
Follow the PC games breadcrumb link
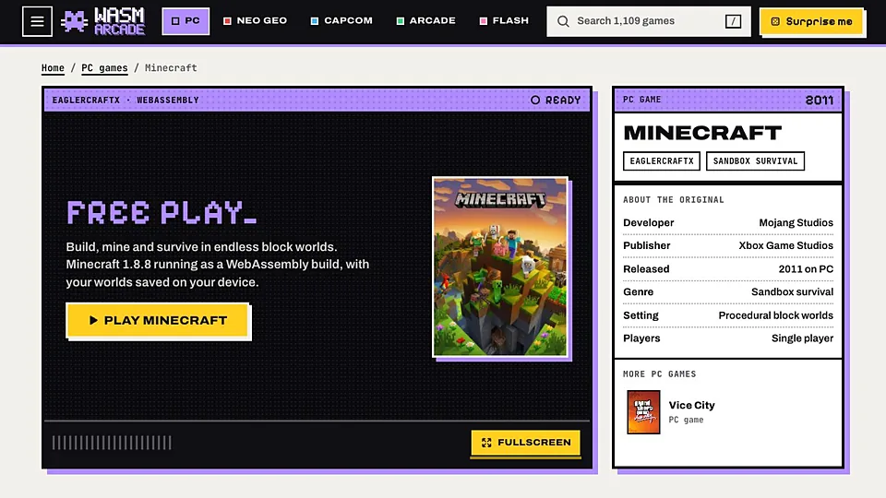tap(104, 67)
